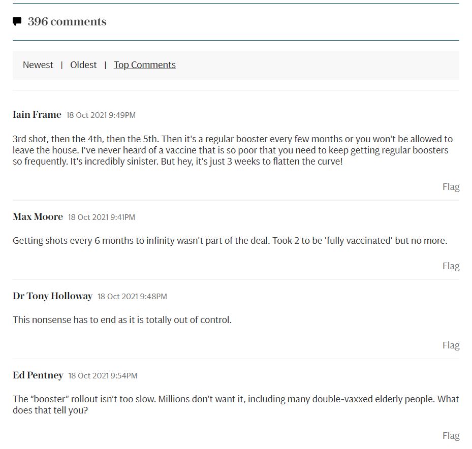Open Dr Tony Holloway's profile name

[x=53, y=296]
